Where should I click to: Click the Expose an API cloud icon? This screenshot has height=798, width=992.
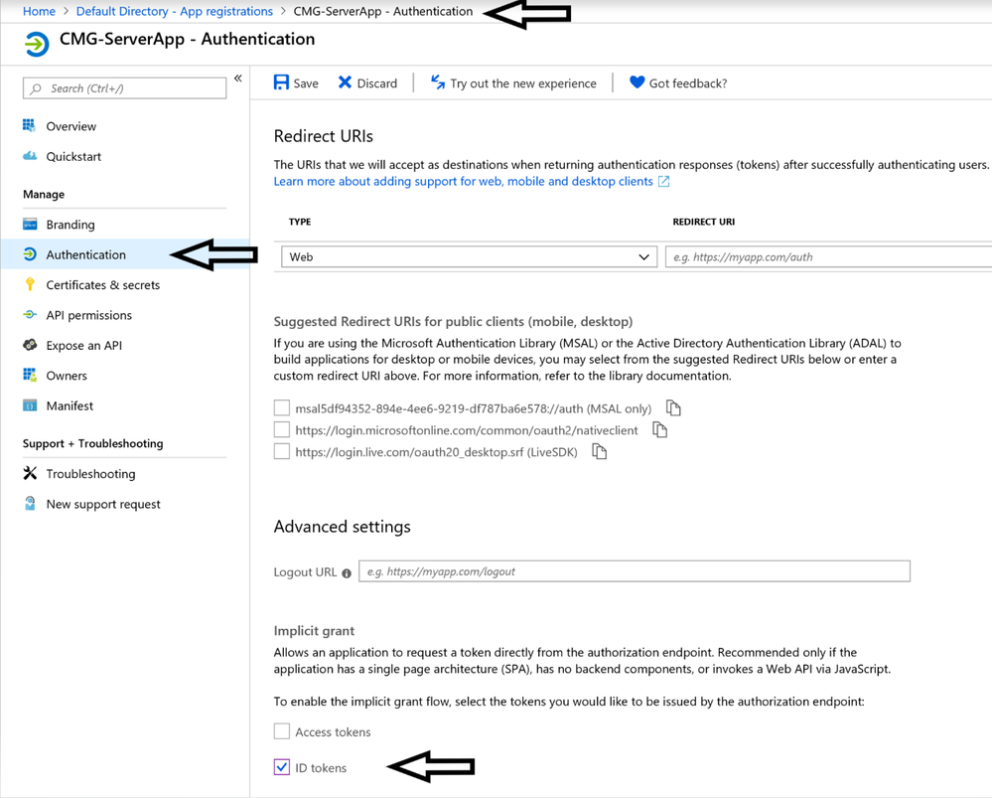[30, 345]
